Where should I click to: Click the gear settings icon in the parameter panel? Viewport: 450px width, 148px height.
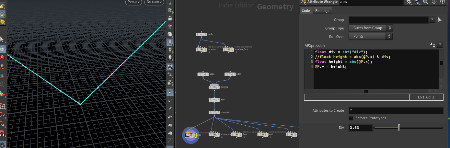pyautogui.click(x=409, y=2)
